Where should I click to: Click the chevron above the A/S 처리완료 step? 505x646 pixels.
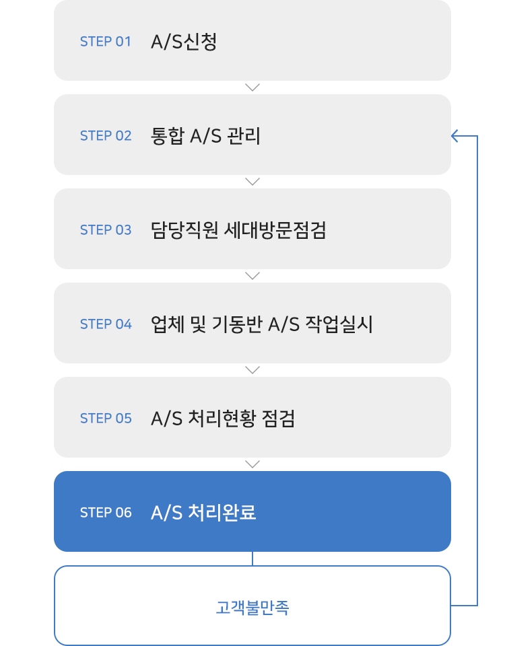coord(252,464)
